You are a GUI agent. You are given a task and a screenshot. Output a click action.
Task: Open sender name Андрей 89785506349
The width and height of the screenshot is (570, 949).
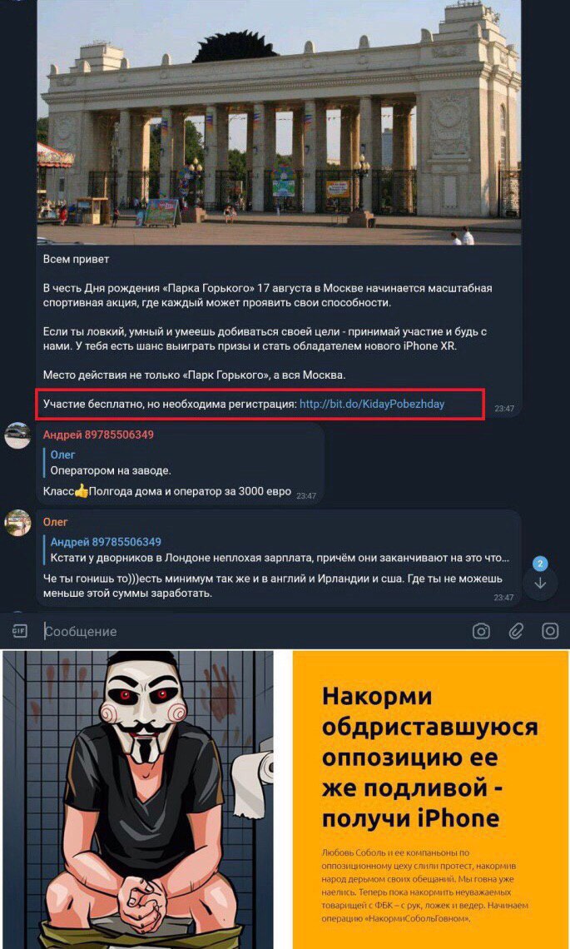98,435
